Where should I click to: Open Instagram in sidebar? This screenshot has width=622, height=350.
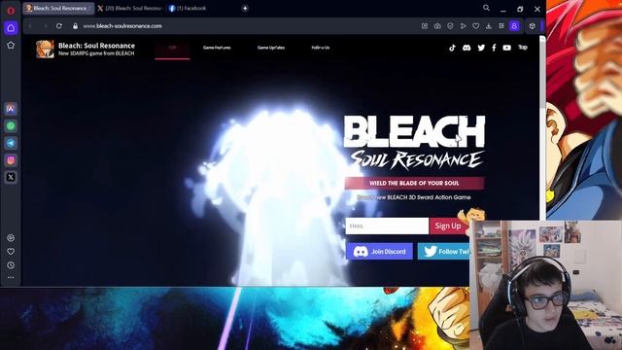click(11, 159)
